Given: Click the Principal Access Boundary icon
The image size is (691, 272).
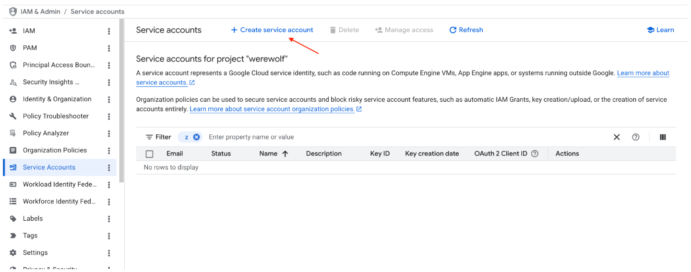Looking at the screenshot, I should tap(13, 65).
